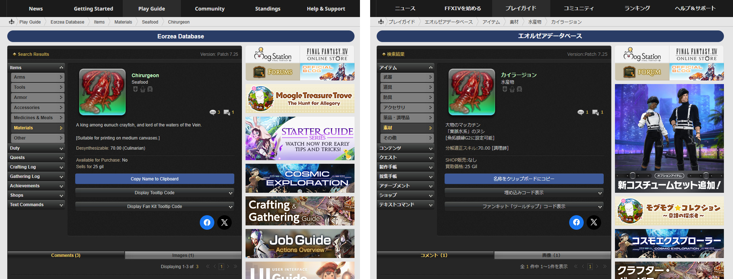733x279 pixels.
Task: Expand the Crafting Log sidebar category
Action: coord(36,167)
